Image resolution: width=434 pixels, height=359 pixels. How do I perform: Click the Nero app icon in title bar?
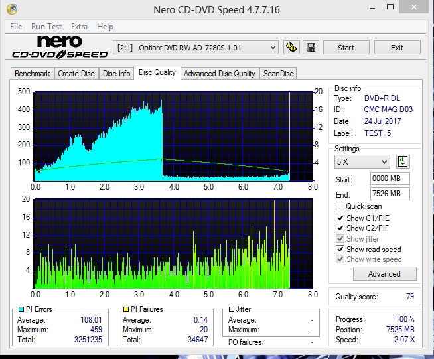coord(12,9)
